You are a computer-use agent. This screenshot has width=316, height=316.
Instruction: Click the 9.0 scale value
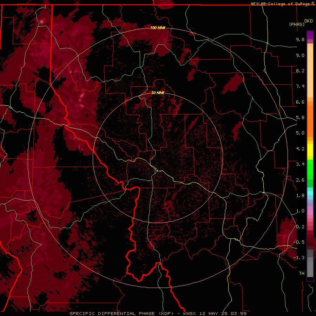tap(300, 55)
